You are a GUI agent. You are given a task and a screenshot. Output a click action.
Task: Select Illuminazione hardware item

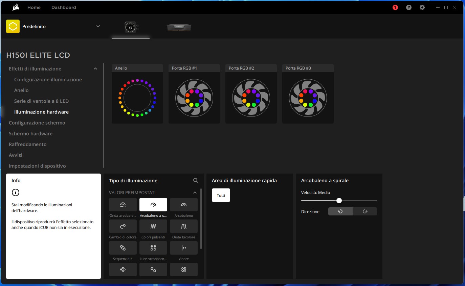coord(41,112)
